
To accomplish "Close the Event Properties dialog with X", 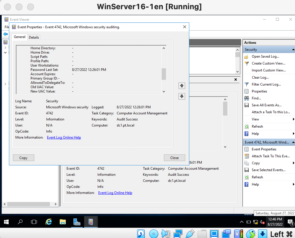I will 185,27.
